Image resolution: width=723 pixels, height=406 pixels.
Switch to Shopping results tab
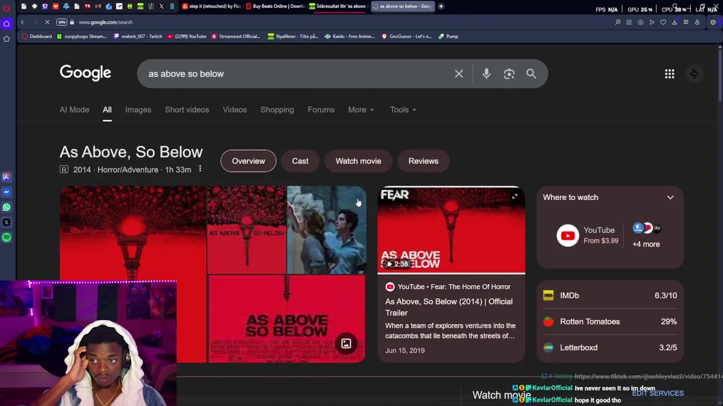(277, 110)
